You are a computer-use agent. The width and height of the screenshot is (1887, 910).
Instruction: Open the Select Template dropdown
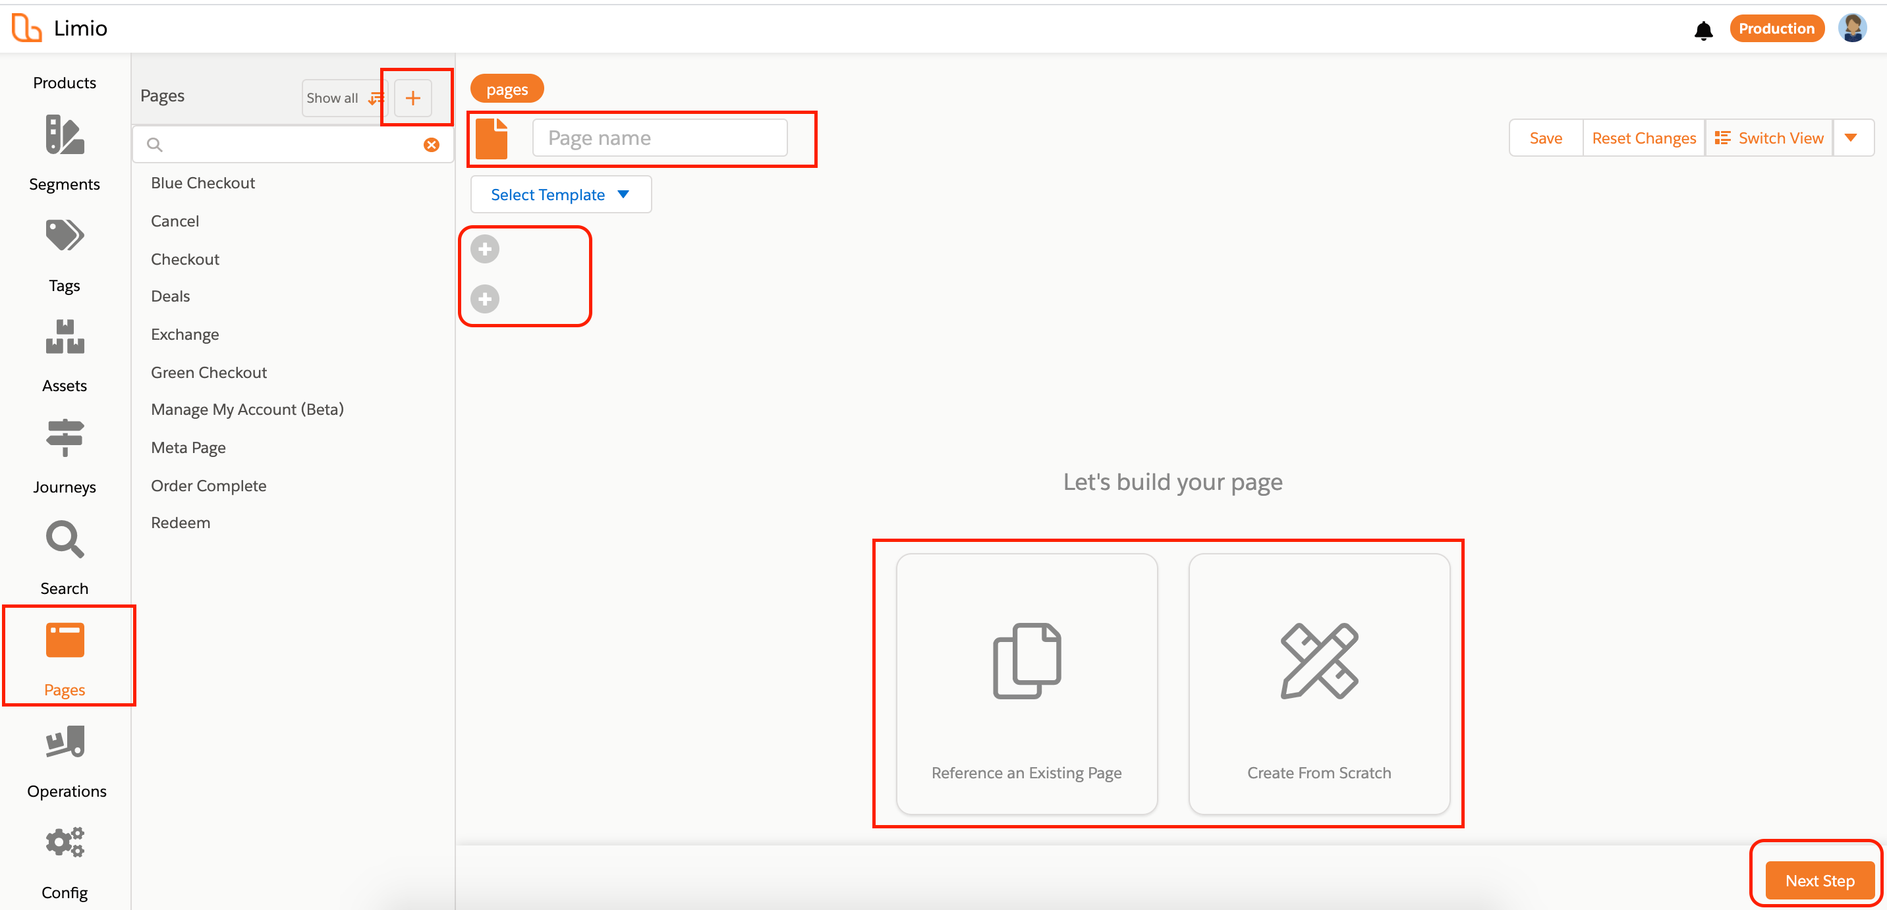pos(561,195)
